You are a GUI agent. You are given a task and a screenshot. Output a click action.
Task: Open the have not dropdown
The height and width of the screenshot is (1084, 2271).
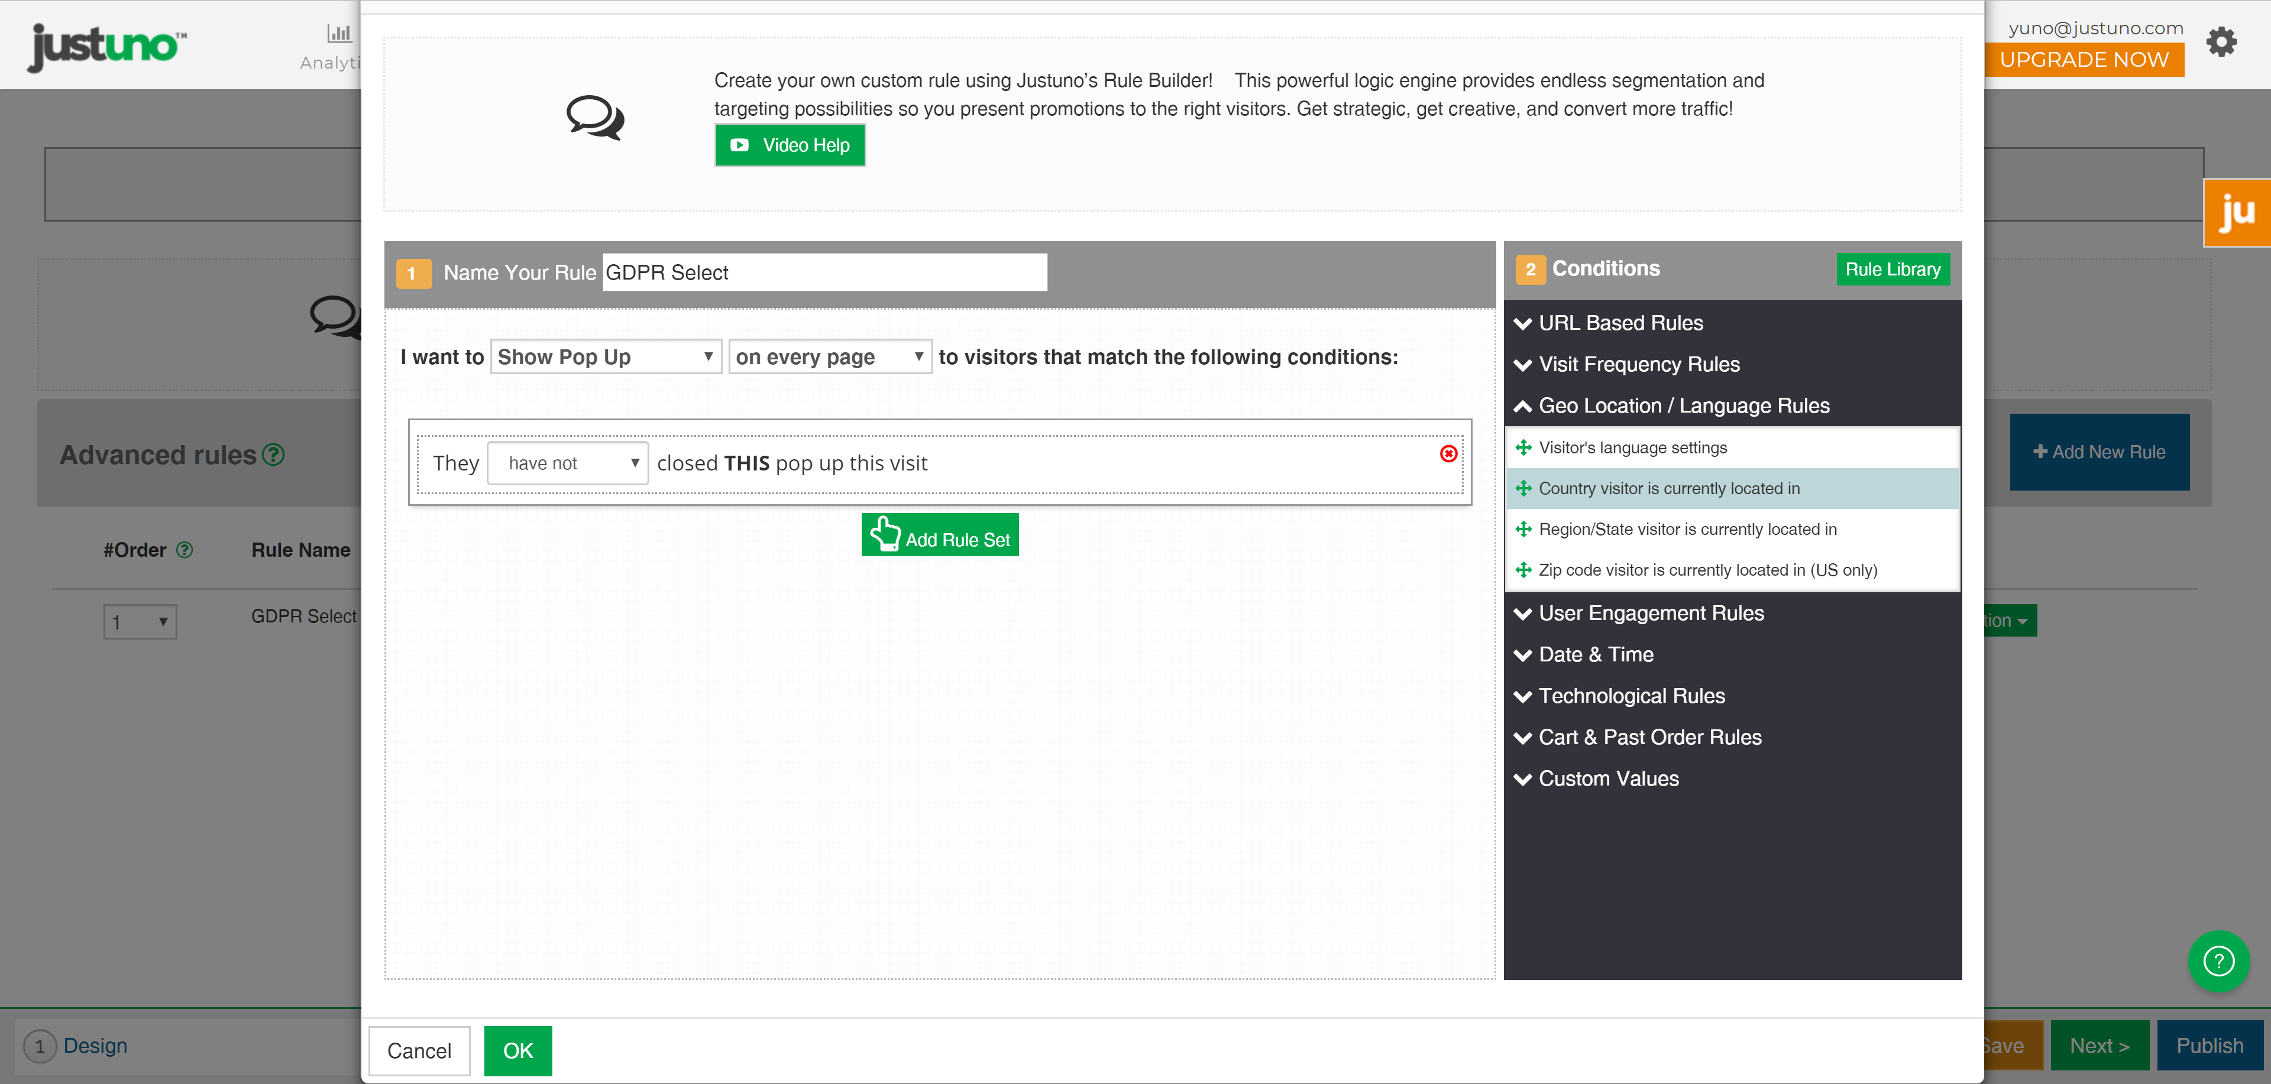[568, 463]
